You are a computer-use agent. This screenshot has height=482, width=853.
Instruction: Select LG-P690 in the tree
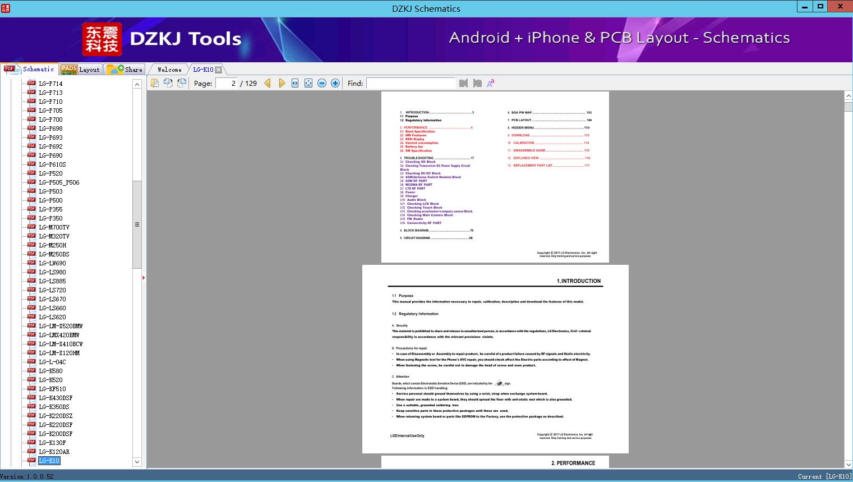(x=50, y=155)
